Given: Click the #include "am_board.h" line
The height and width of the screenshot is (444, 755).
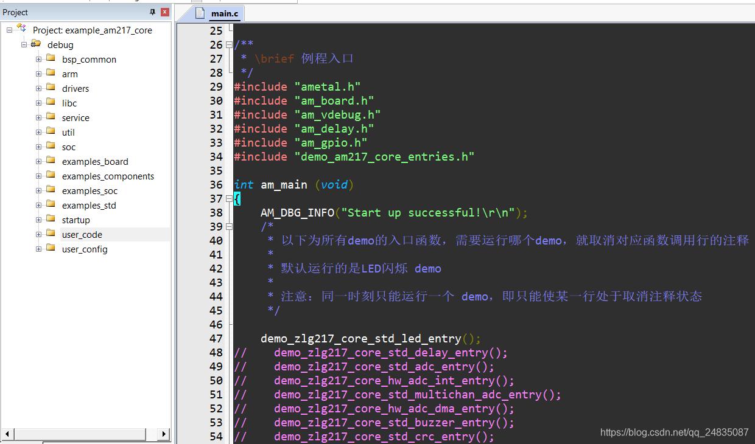Looking at the screenshot, I should pyautogui.click(x=304, y=101).
